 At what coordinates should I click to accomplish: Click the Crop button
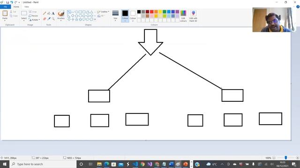point(33,12)
